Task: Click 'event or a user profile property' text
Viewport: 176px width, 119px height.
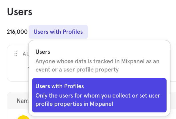Action: coord(77,70)
